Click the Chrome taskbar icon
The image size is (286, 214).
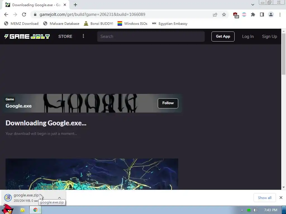[x=35, y=210]
